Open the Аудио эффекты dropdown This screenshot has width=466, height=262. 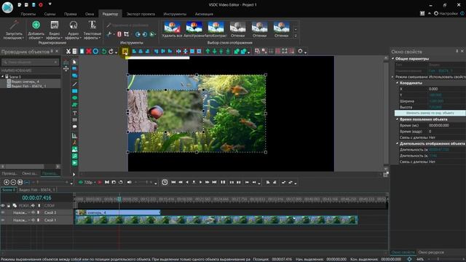click(73, 31)
